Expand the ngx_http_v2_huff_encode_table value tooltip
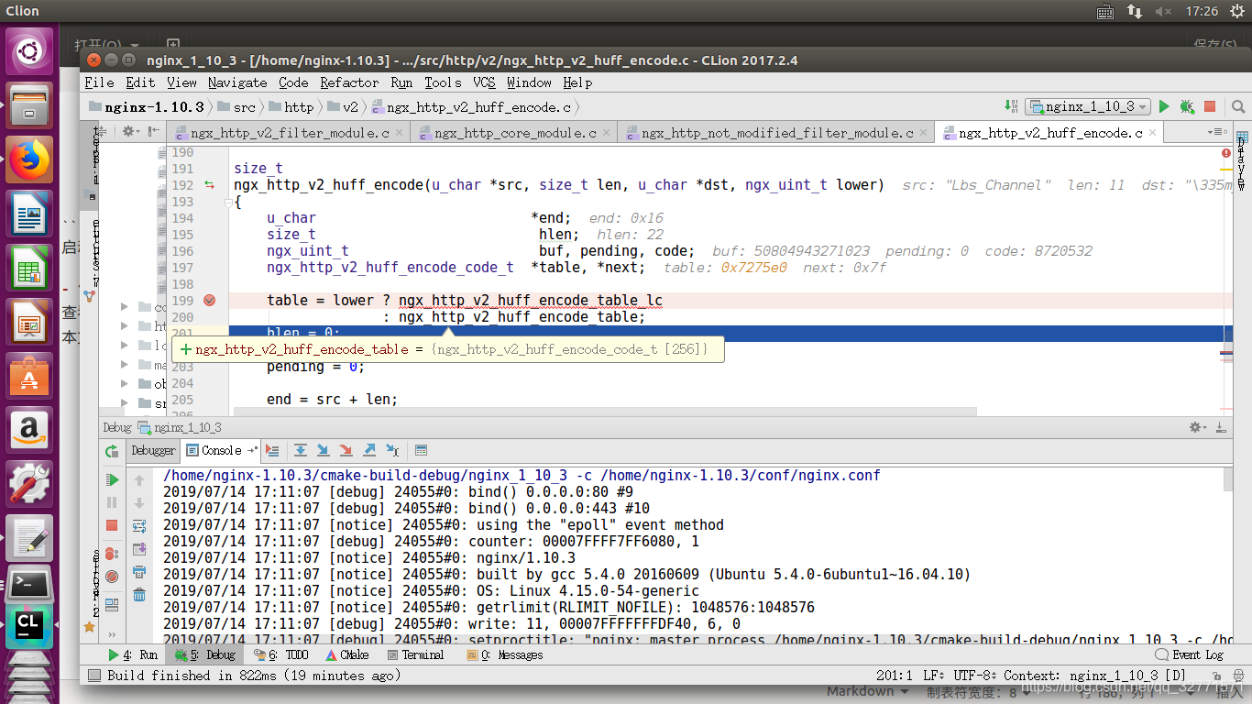Viewport: 1252px width, 704px height. pyautogui.click(x=186, y=349)
